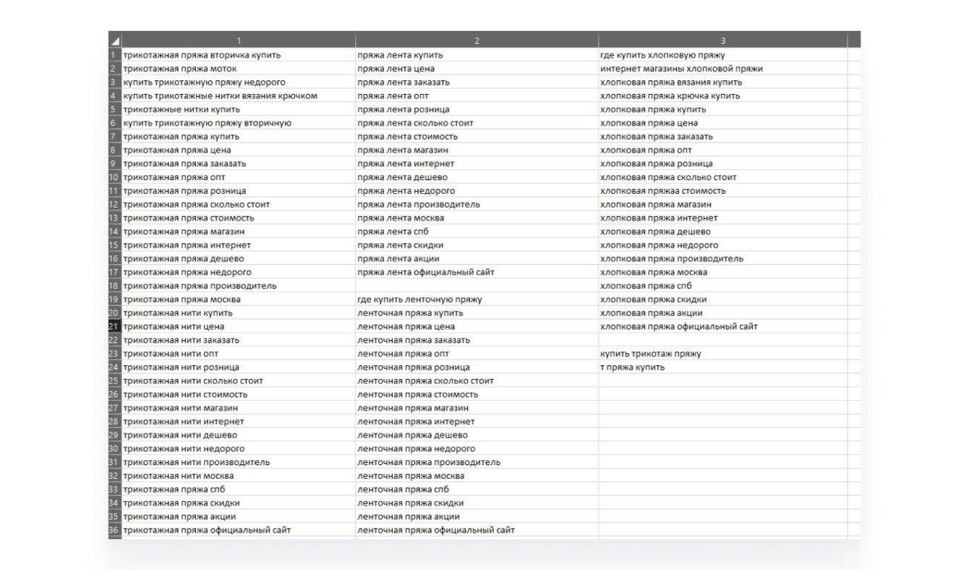Click cell 'пряжа лента заказать'
This screenshot has width=969, height=570.
(477, 82)
